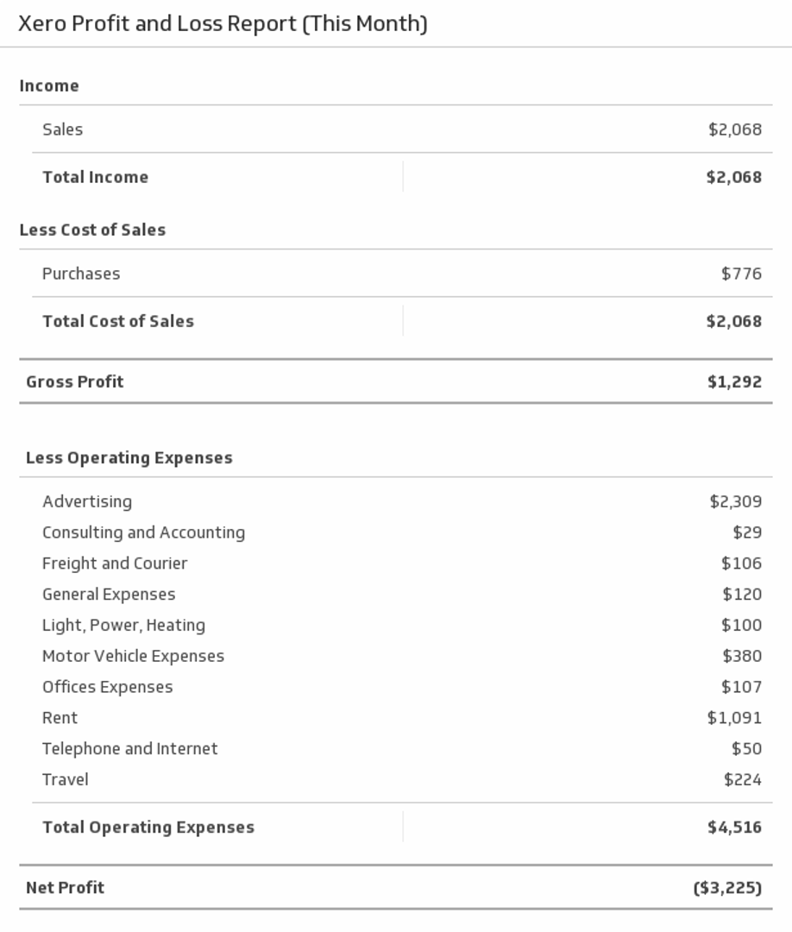Screen dimensions: 792x932
Task: Click the $776 Purchases amount
Action: pyautogui.click(x=741, y=274)
